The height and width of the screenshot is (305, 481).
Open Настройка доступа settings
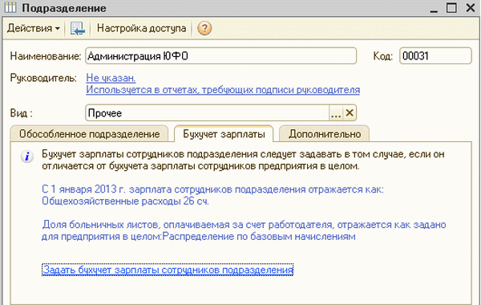(x=141, y=28)
